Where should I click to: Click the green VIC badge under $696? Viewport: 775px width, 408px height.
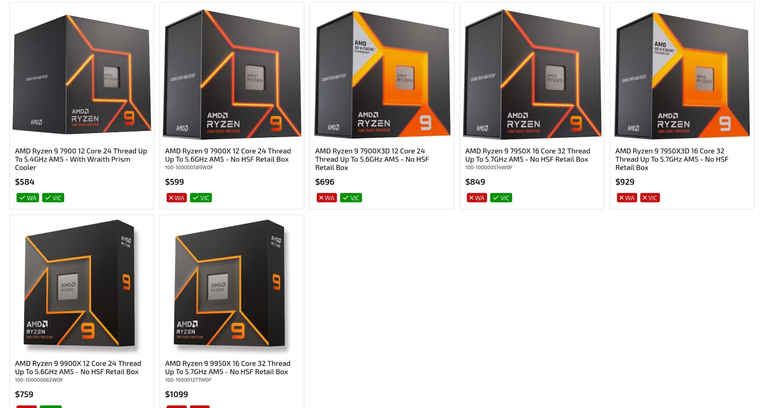coord(351,198)
